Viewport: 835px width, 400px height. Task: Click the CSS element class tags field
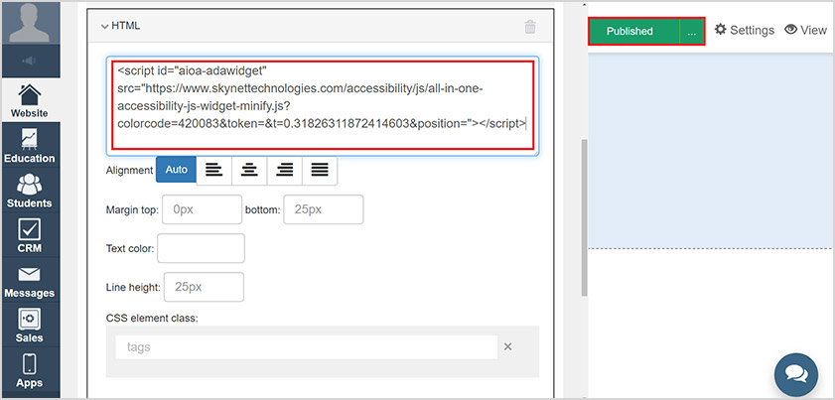click(x=306, y=347)
